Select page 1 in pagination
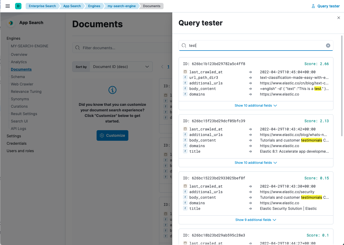Screen dimensions: 344x245 tap(168, 67)
